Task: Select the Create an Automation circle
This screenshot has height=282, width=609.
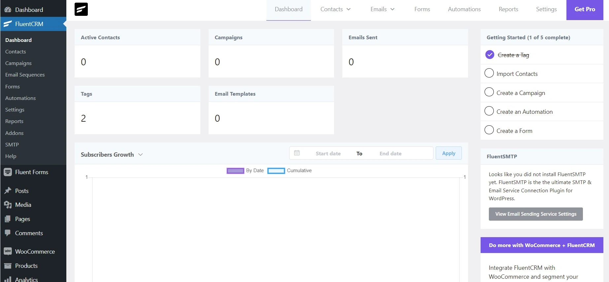Action: pos(489,111)
